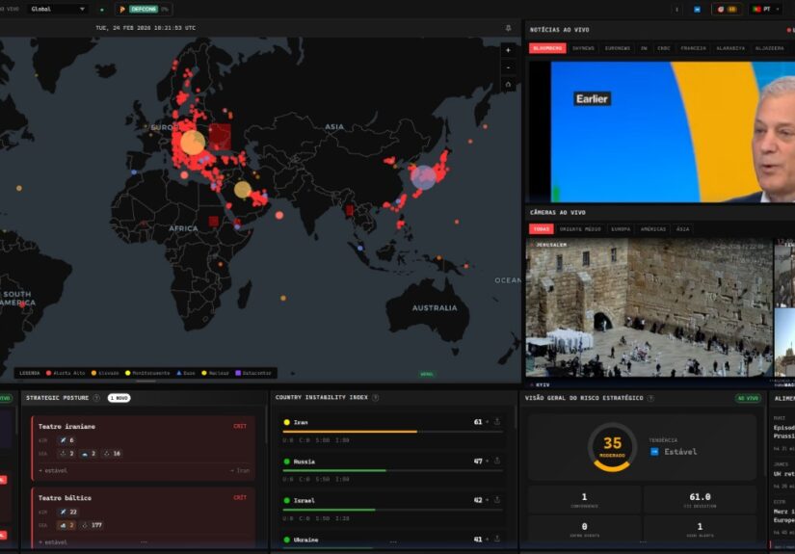Click the 1 NOVO badge in Strategic Posture
Screen dimensions: 795x554
(x=119, y=398)
